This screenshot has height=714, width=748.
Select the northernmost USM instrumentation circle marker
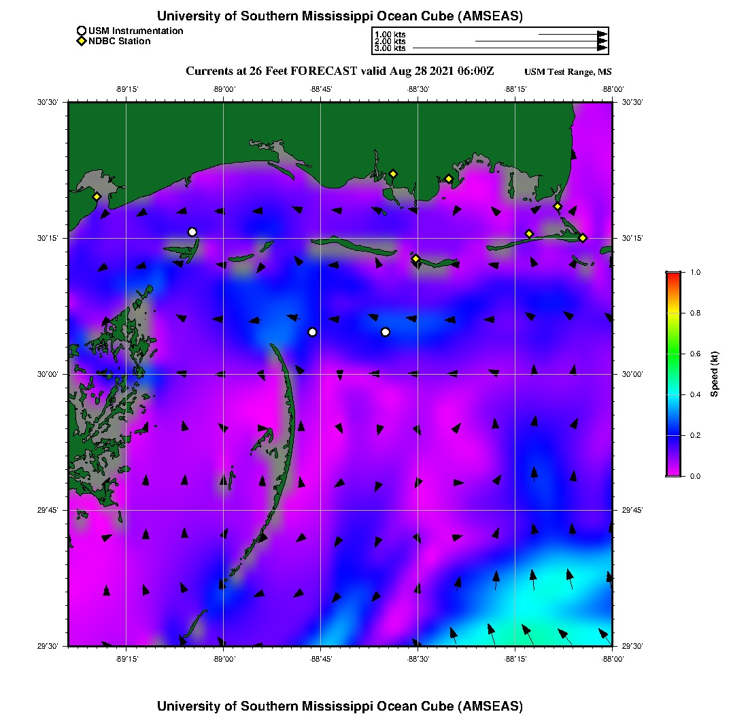pos(192,232)
